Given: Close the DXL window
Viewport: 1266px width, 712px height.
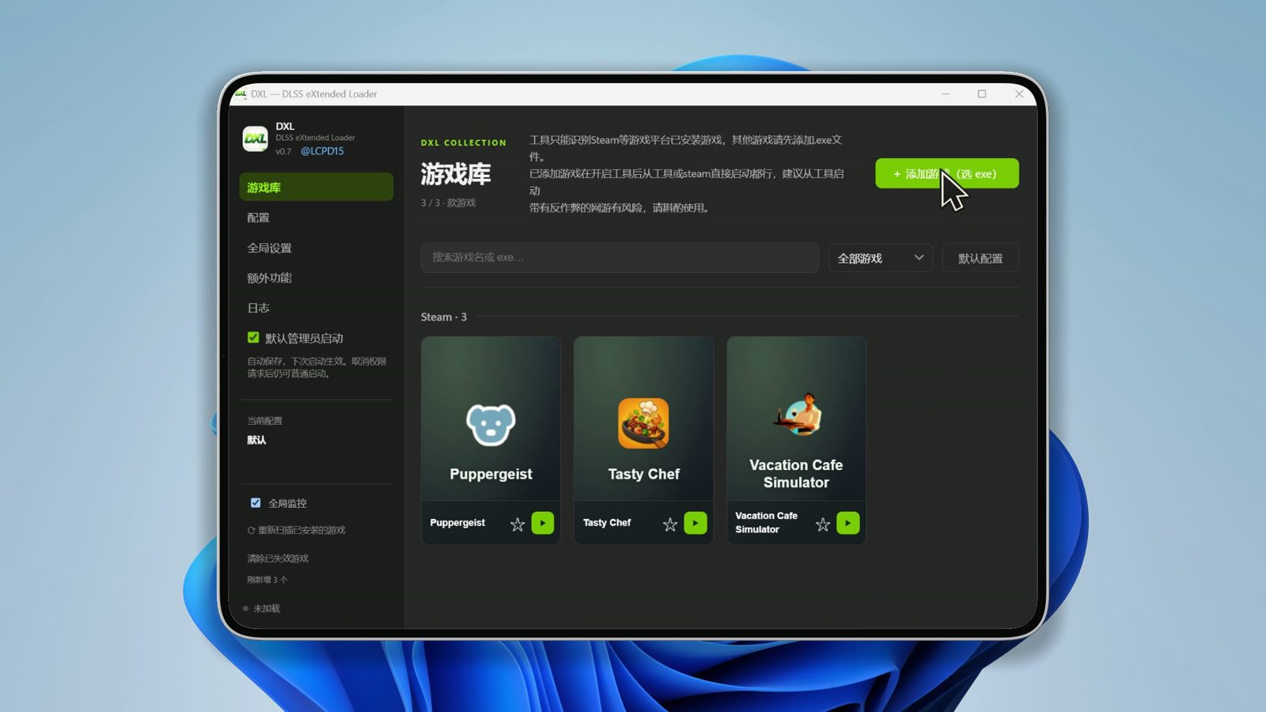Looking at the screenshot, I should [1019, 93].
